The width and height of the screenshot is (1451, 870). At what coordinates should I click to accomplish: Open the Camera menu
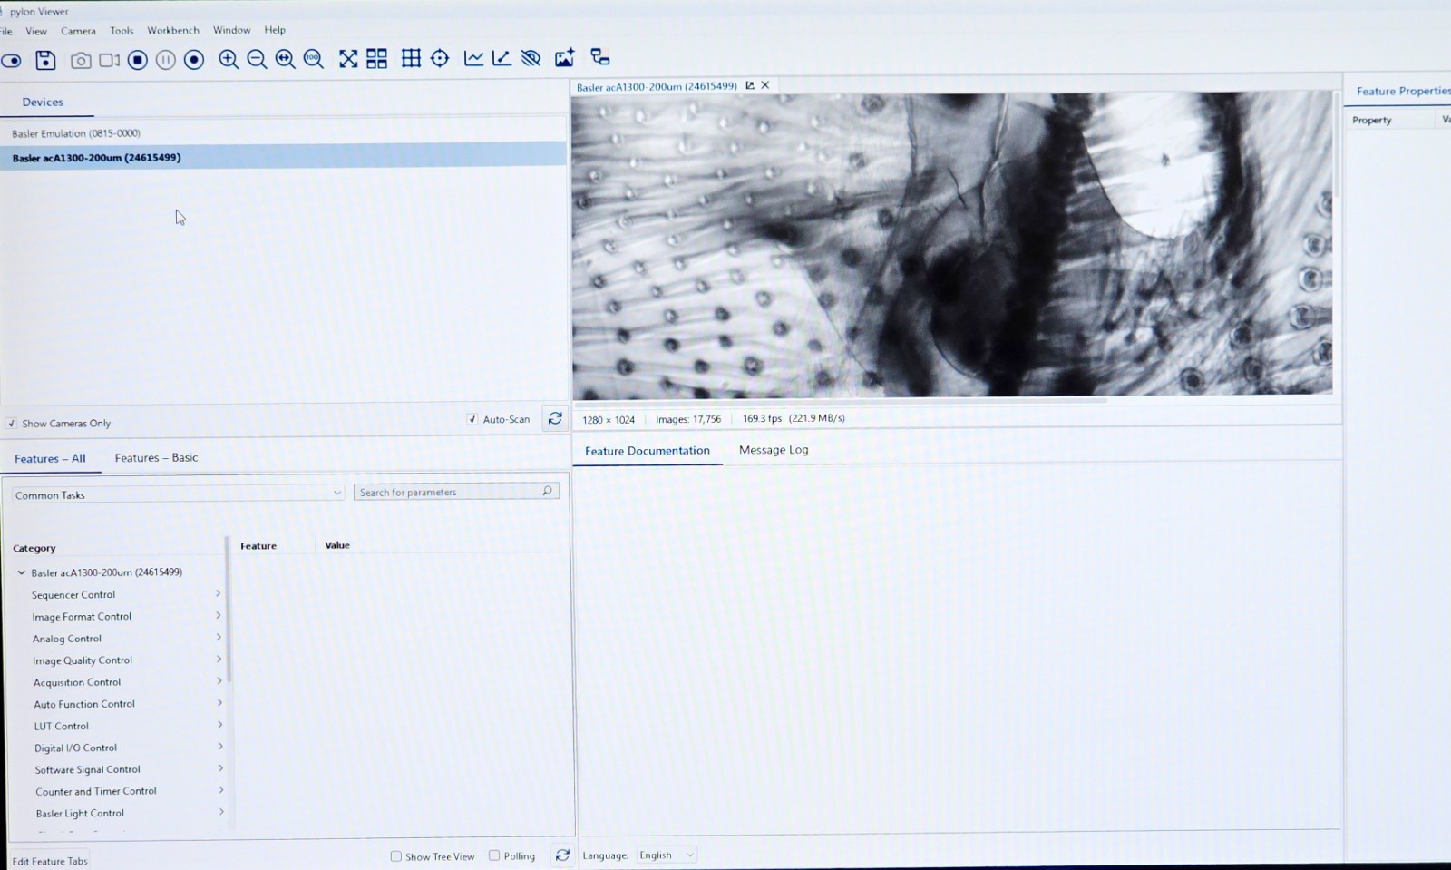(x=78, y=31)
